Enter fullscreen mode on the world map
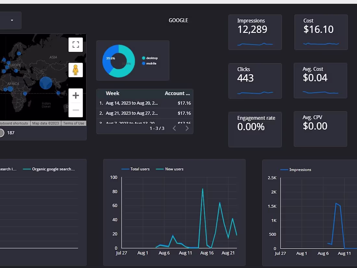The height and width of the screenshot is (268, 357). pos(76,45)
